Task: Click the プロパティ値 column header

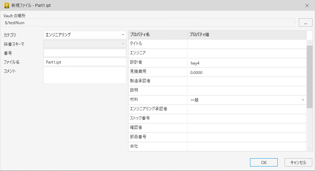Action: [247, 35]
